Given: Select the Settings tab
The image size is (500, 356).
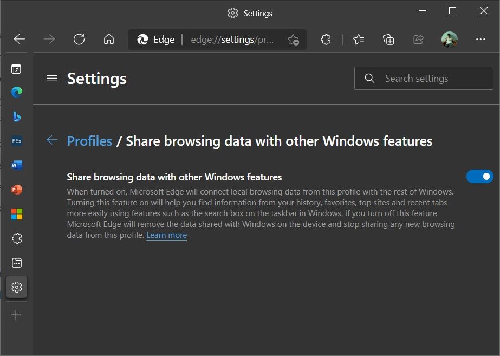Looking at the screenshot, I should pos(249,13).
